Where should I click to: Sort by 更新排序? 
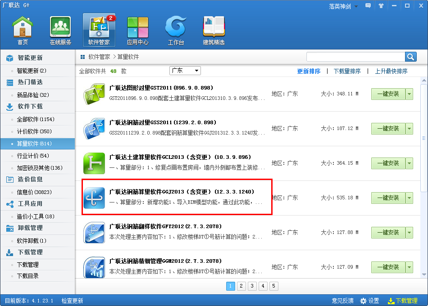pyautogui.click(x=309, y=71)
